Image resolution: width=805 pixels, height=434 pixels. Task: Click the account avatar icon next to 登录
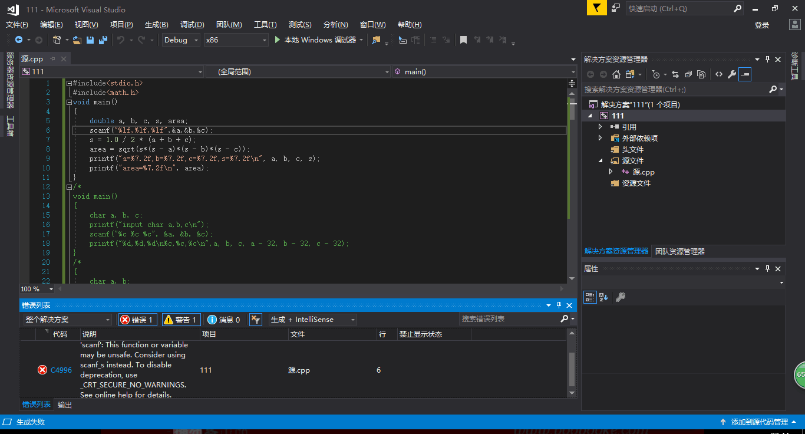click(794, 25)
